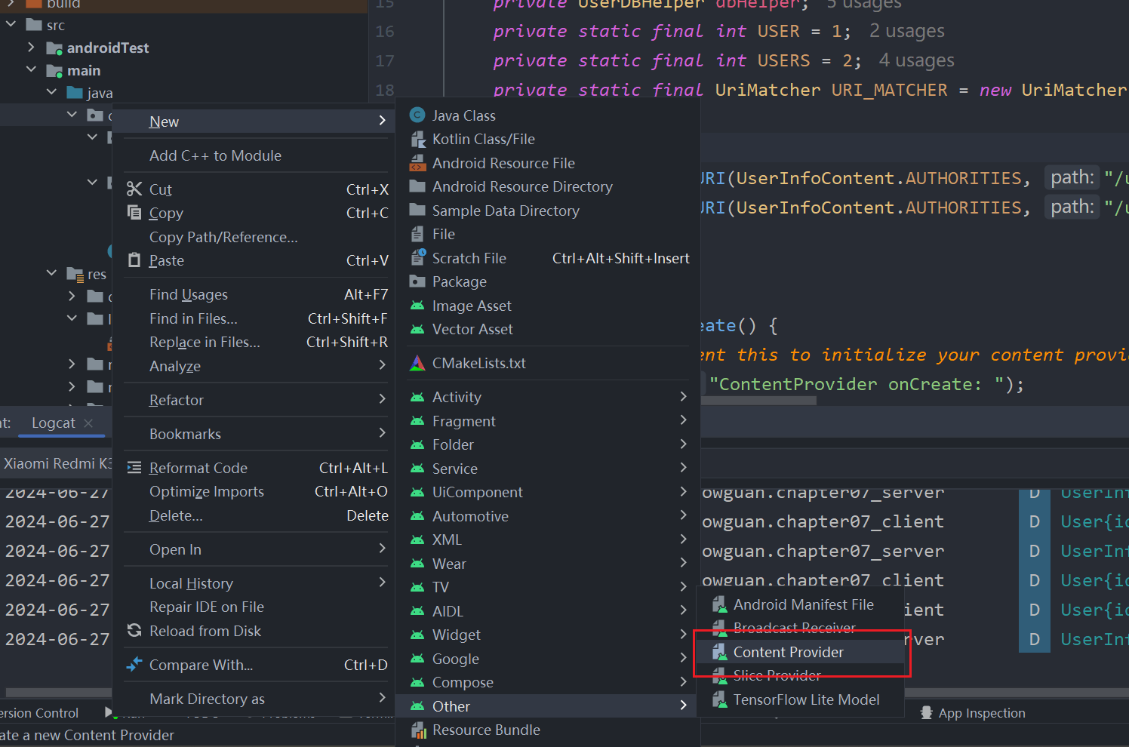Click line number 17 in gutter
Image resolution: width=1129 pixels, height=747 pixels.
pyautogui.click(x=385, y=60)
